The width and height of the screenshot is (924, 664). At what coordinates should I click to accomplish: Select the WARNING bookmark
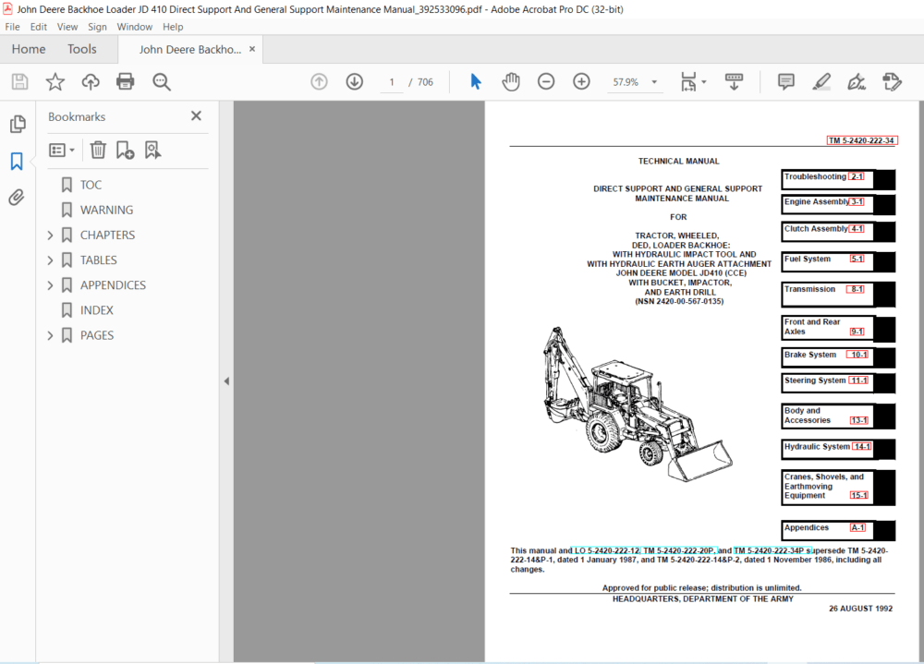pyautogui.click(x=106, y=210)
